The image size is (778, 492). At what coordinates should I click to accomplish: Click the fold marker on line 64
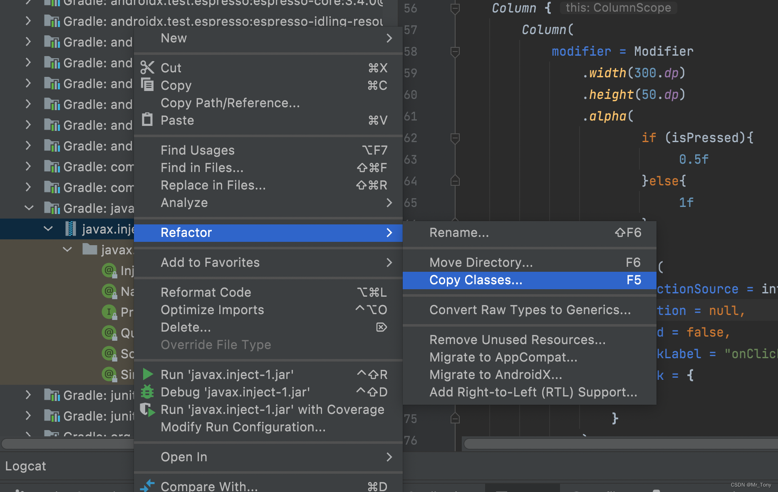point(455,181)
